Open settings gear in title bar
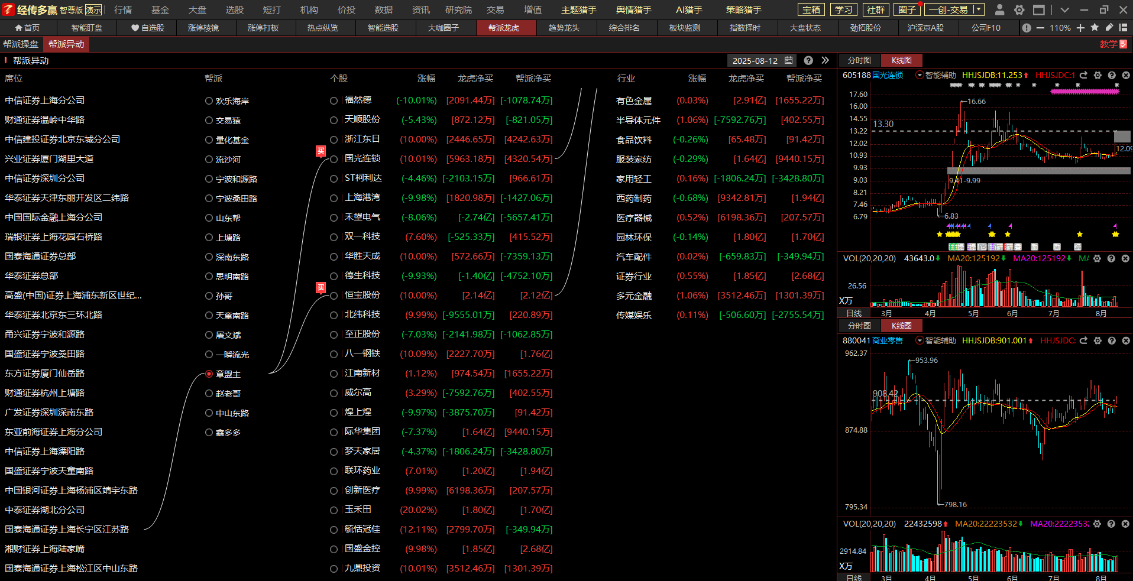The height and width of the screenshot is (581, 1133). coord(1019,9)
